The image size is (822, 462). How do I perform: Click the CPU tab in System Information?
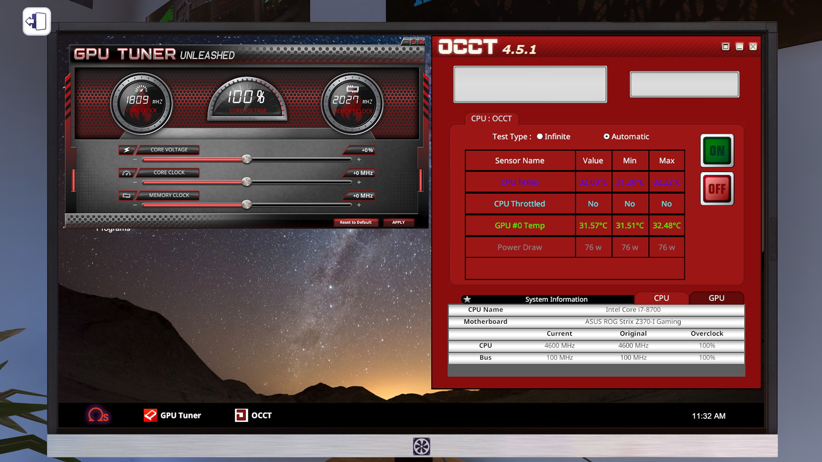tap(661, 298)
